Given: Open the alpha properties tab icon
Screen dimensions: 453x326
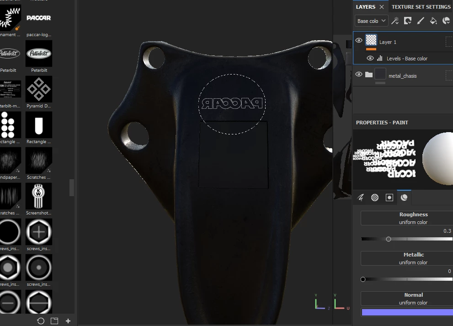Looking at the screenshot, I should point(375,198).
